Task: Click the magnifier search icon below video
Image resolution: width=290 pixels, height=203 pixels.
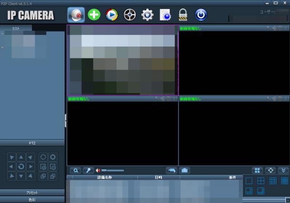Action: pos(75,170)
